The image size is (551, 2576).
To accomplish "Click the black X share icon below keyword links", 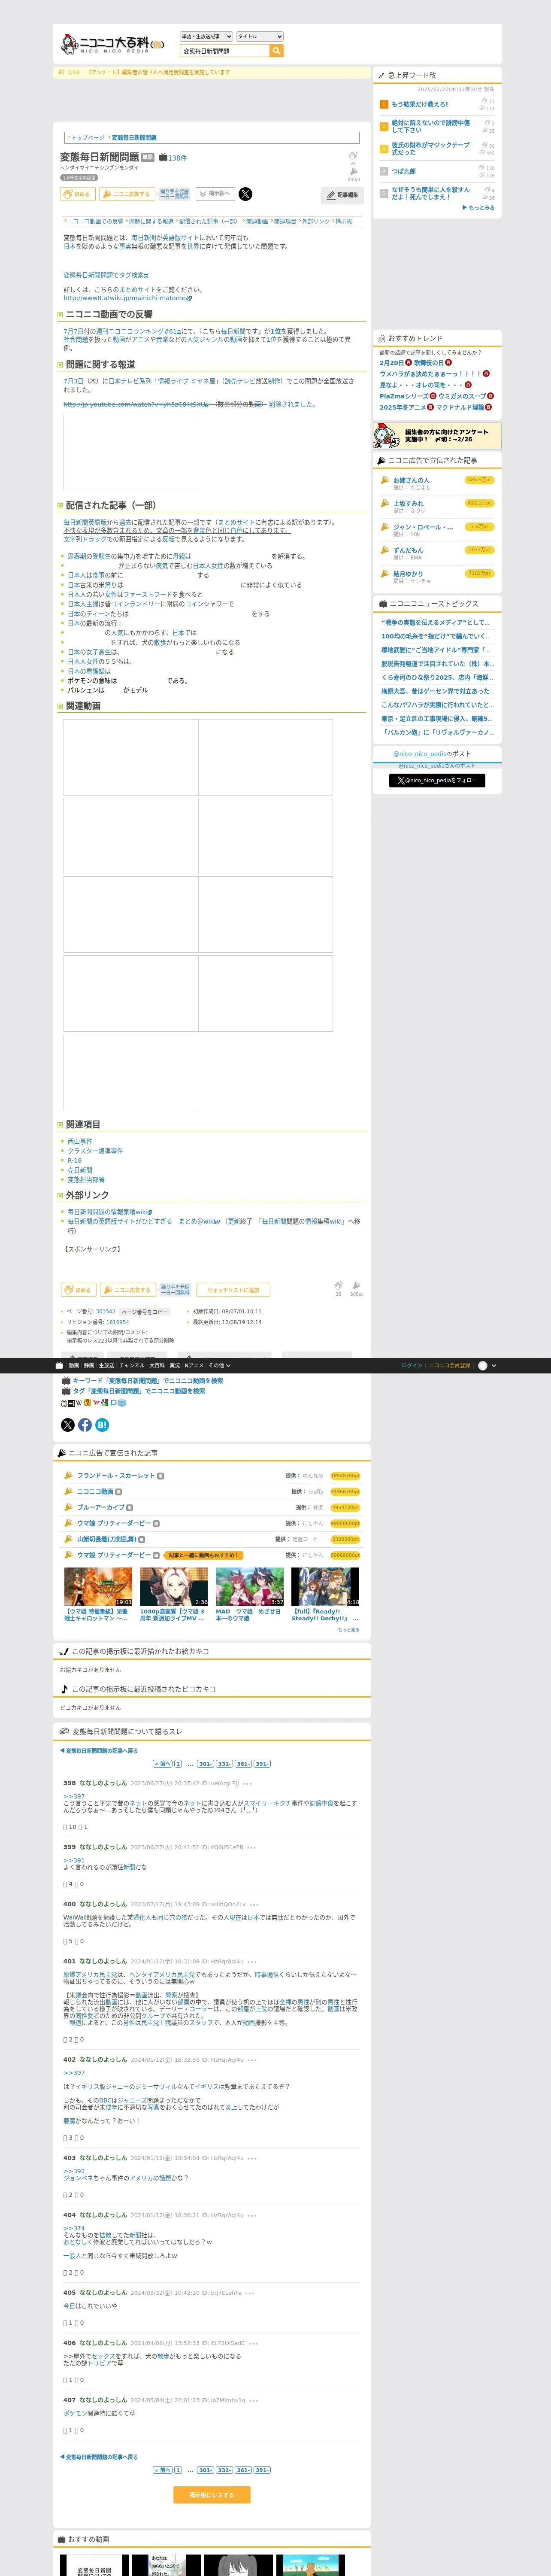I will (x=68, y=1425).
